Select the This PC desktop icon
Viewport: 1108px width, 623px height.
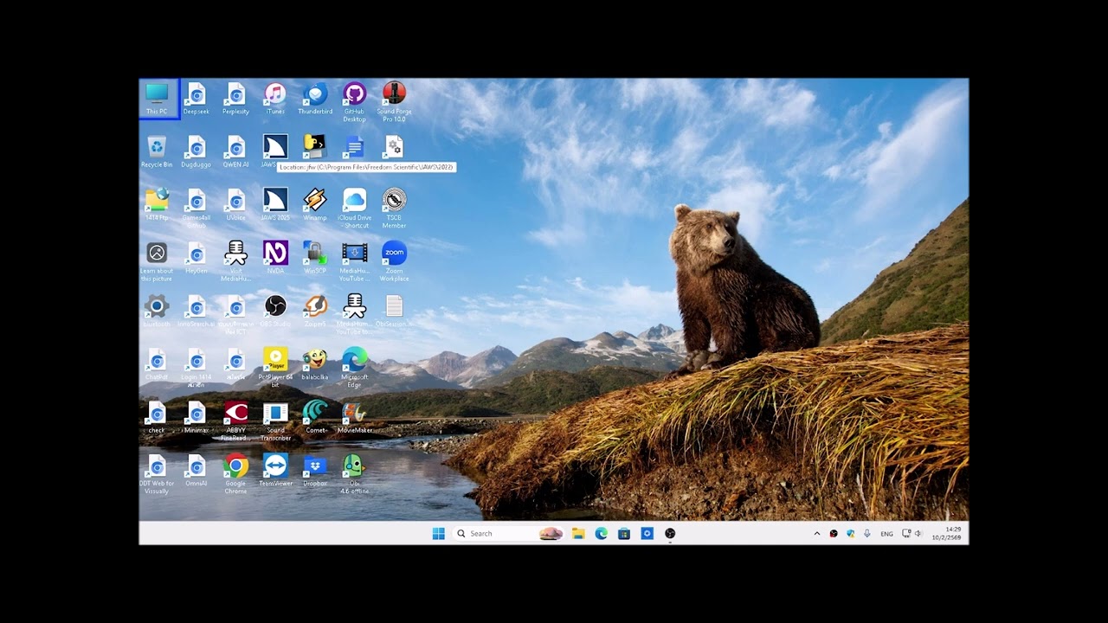157,99
